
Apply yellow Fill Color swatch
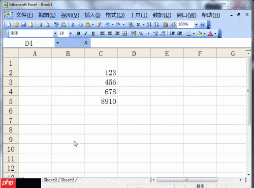200,34
